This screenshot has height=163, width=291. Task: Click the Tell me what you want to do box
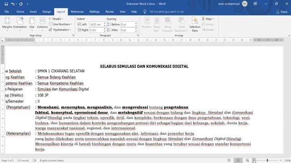pos(166,12)
